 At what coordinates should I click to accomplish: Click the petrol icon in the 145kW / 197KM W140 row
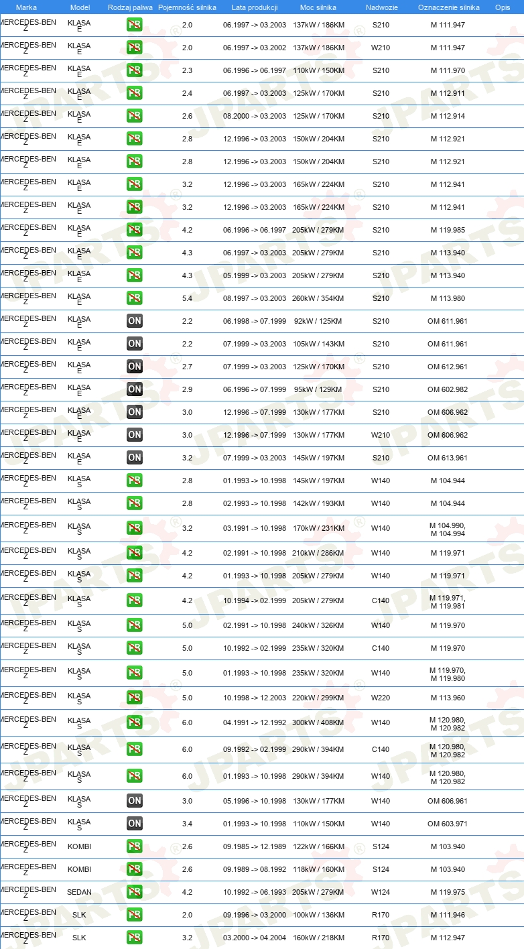pyautogui.click(x=135, y=481)
